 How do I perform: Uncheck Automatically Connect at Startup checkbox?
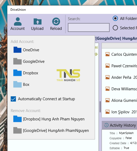pos(13,99)
